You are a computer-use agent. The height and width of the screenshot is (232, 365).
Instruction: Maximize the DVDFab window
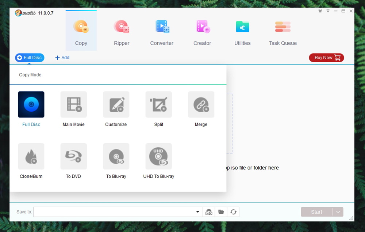pos(343,11)
